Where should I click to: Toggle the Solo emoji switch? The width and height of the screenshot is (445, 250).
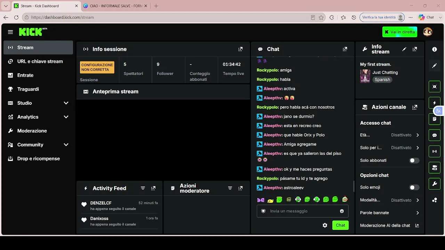tap(414, 187)
